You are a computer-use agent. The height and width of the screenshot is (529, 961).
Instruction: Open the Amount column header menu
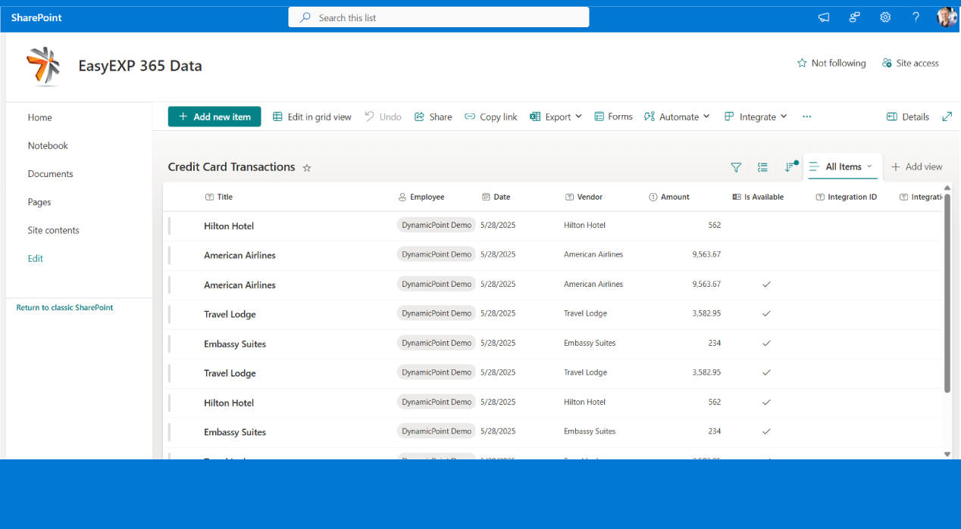click(x=669, y=197)
